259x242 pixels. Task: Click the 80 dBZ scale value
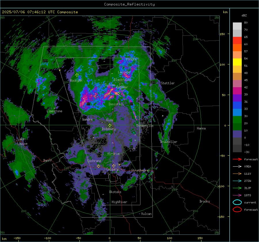coord(246,23)
